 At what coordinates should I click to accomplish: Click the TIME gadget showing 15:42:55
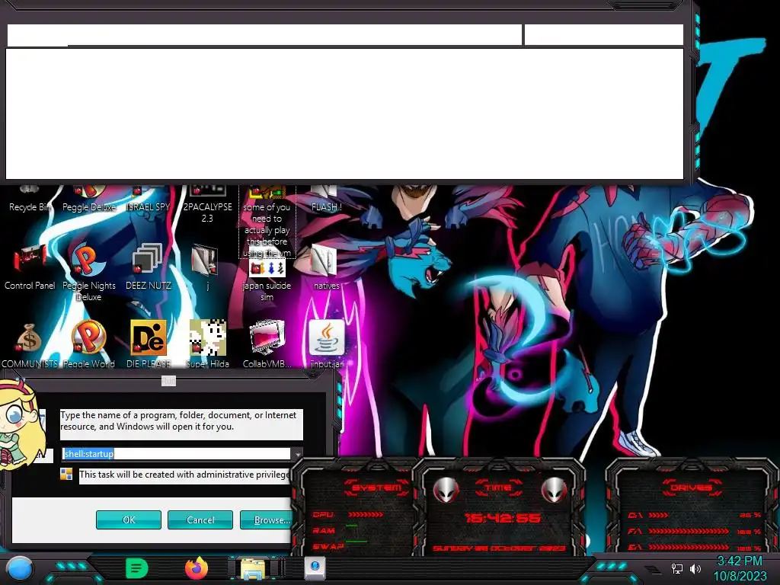(x=499, y=507)
